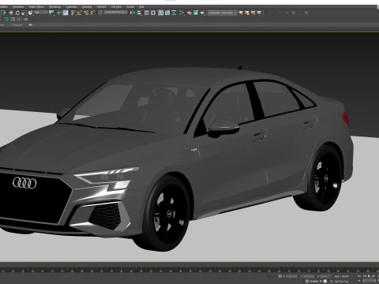Click the third icon in second toolbar row
The width and height of the screenshot is (379, 284).
[19, 20]
